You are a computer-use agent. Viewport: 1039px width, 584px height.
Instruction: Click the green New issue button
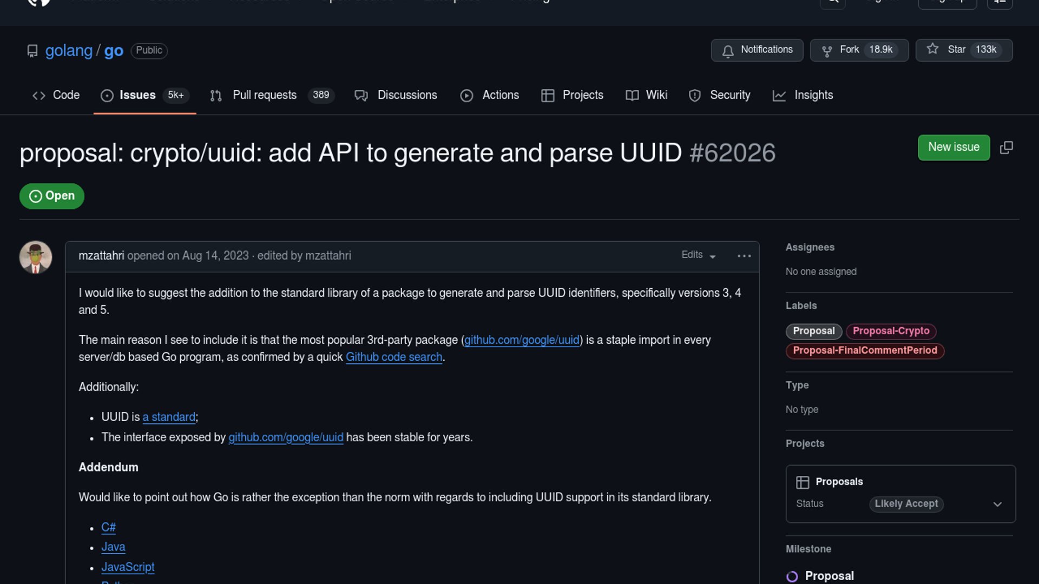953,147
